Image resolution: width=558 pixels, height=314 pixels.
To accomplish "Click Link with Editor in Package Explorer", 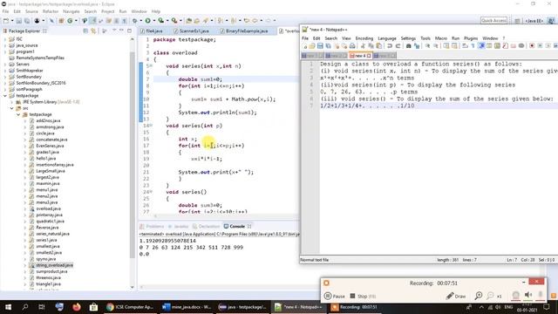I will pos(93,31).
